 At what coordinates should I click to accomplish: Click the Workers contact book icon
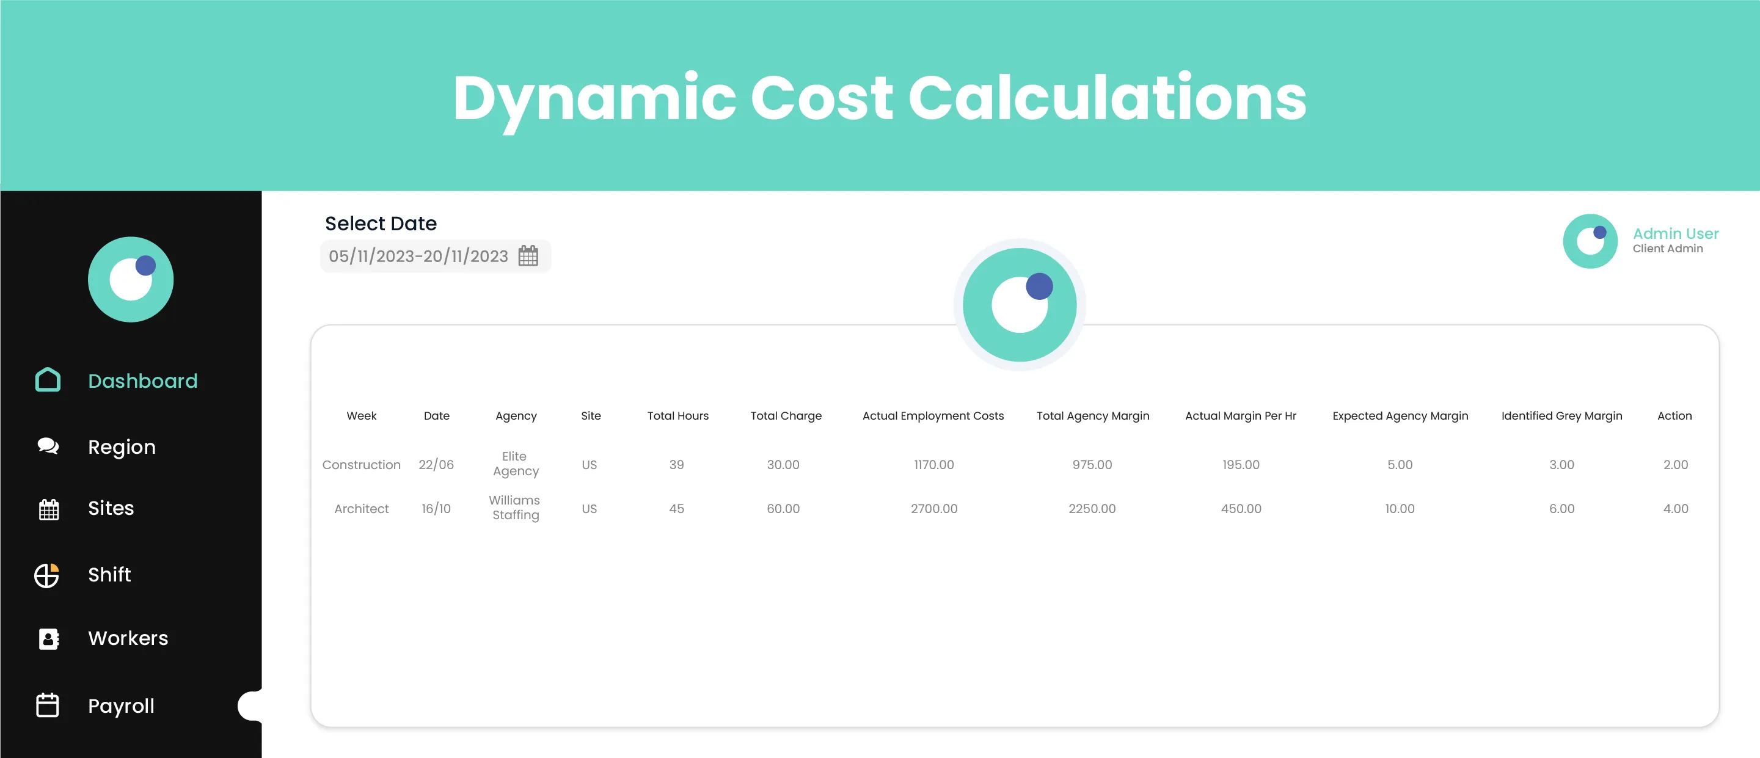48,638
